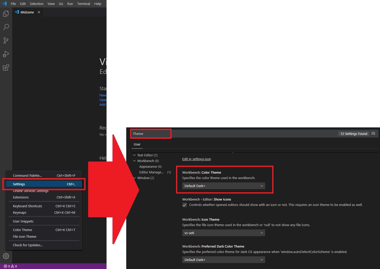Choose File Icon Theme menu entry
380x269 pixels.
pos(44,237)
